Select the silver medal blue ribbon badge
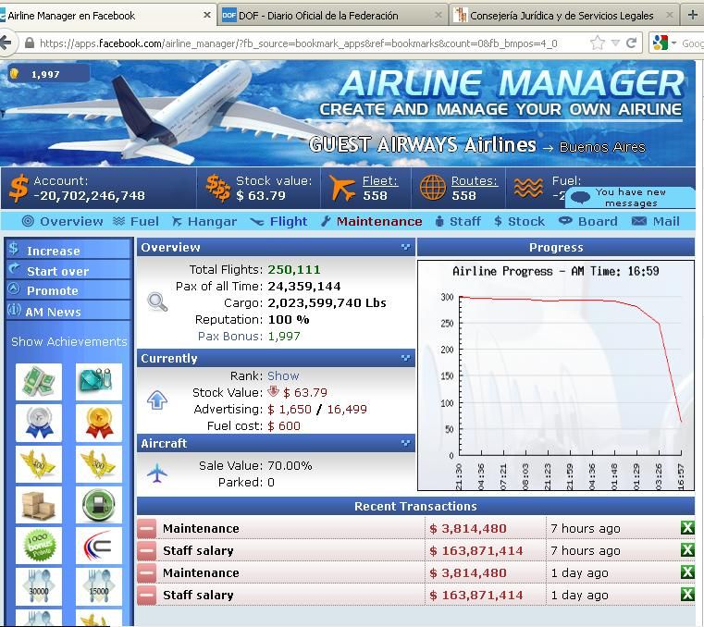Screen dimensions: 704x627 pyautogui.click(x=39, y=423)
